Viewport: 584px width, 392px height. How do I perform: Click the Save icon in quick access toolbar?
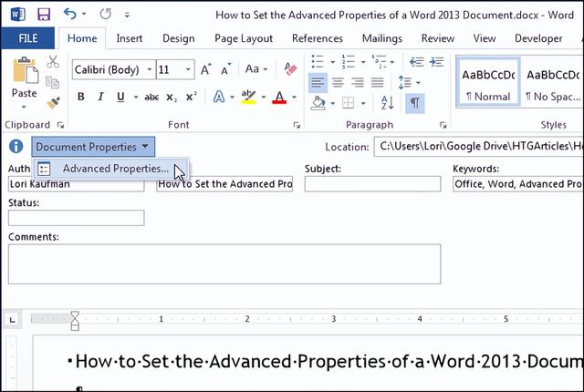point(44,15)
